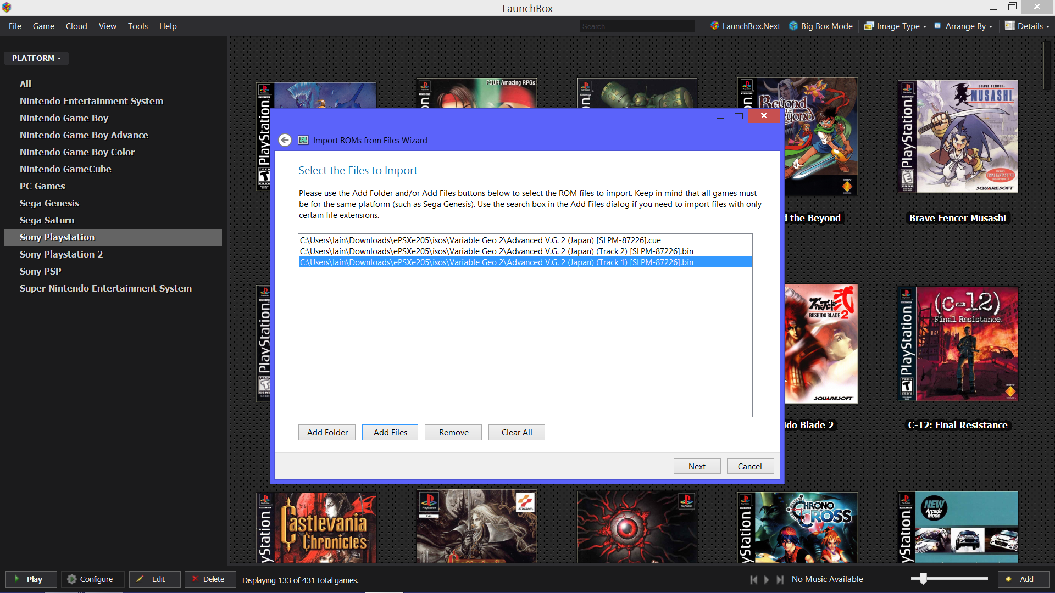Image resolution: width=1055 pixels, height=593 pixels.
Task: Open the Arrange By dropdown
Action: pos(964,26)
